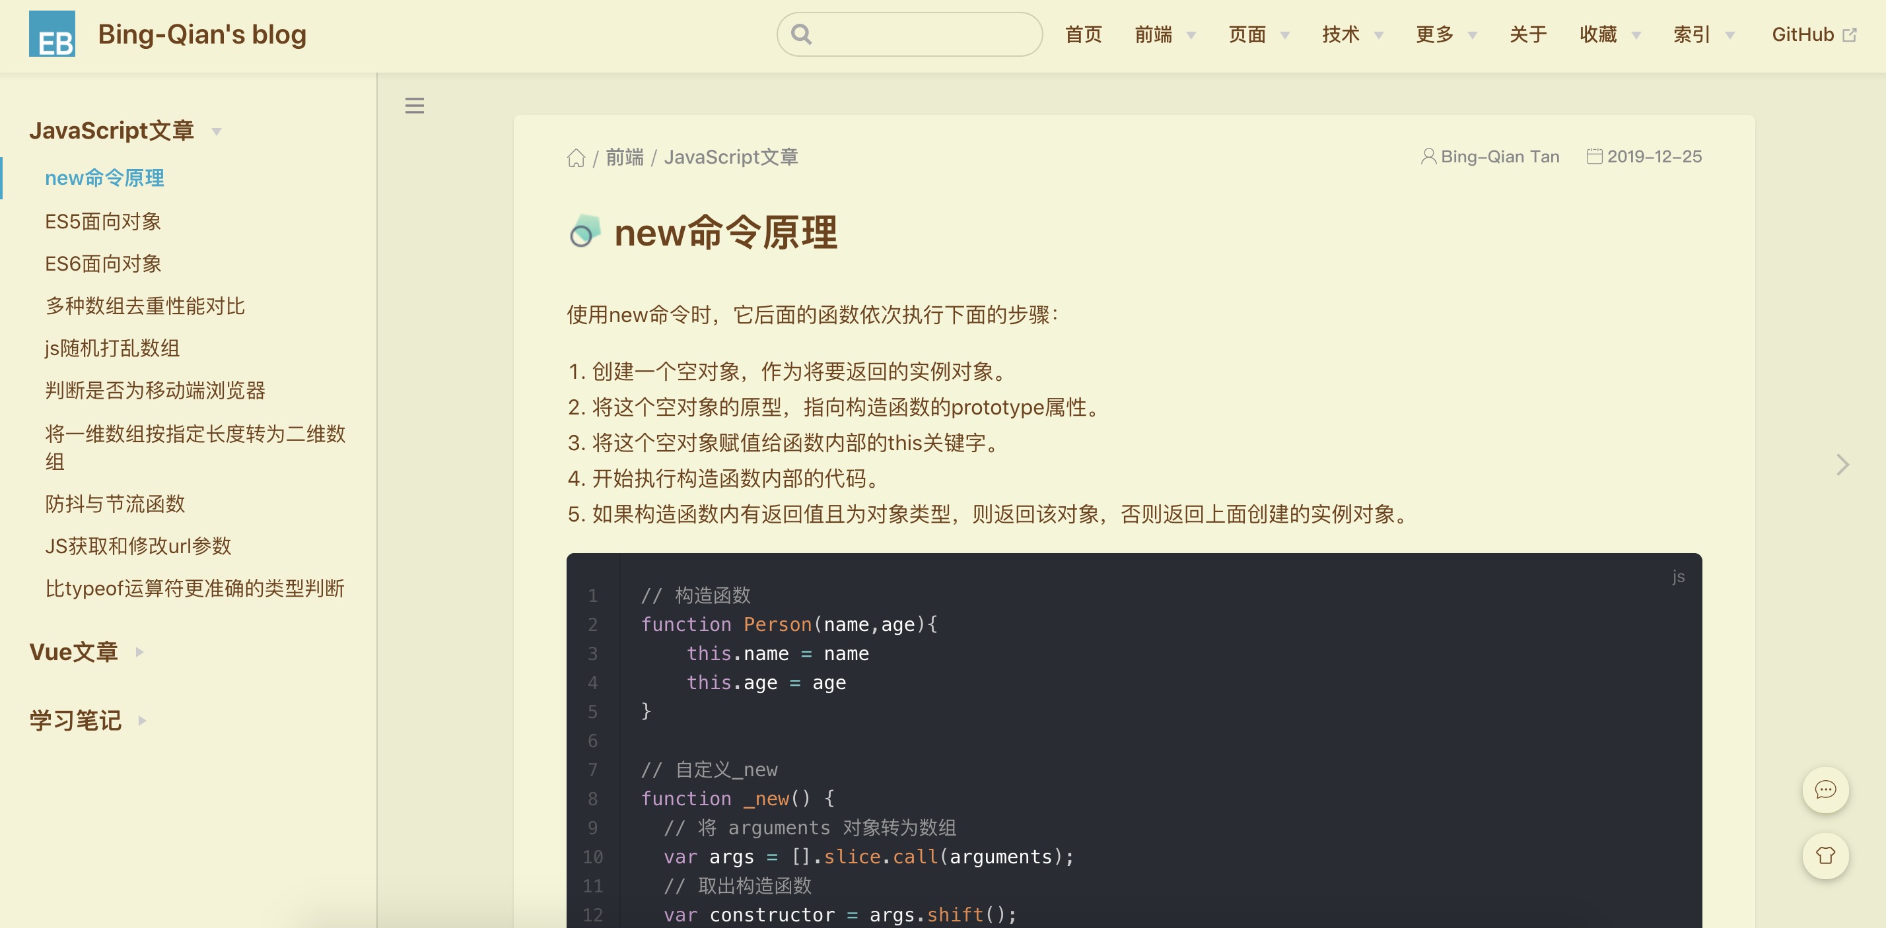
Task: Click step 1 创建一个空对象 list item
Action: tap(790, 372)
